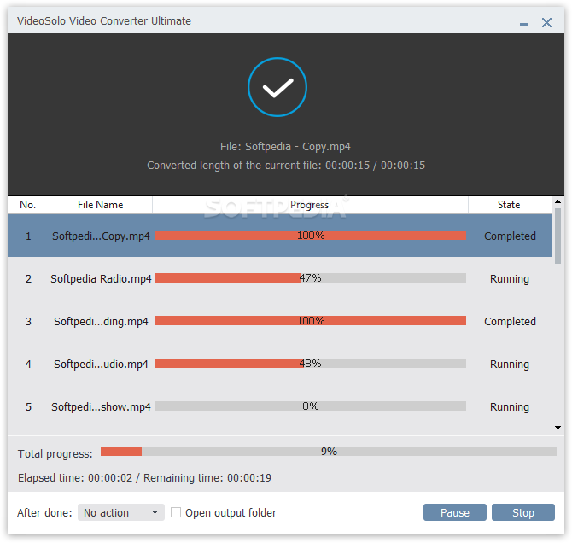Minimize the VideoSolo converter window
This screenshot has height=543, width=572.
(524, 23)
